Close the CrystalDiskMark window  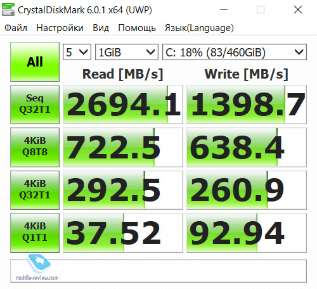pyautogui.click(x=298, y=10)
